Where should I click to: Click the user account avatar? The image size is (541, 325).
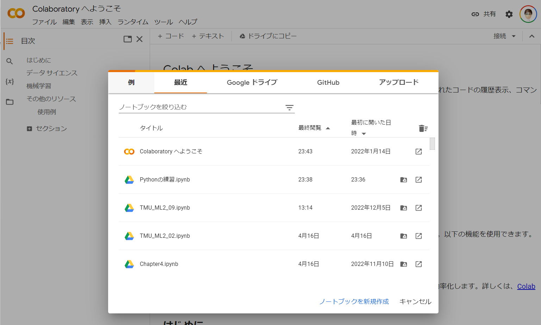pyautogui.click(x=528, y=14)
